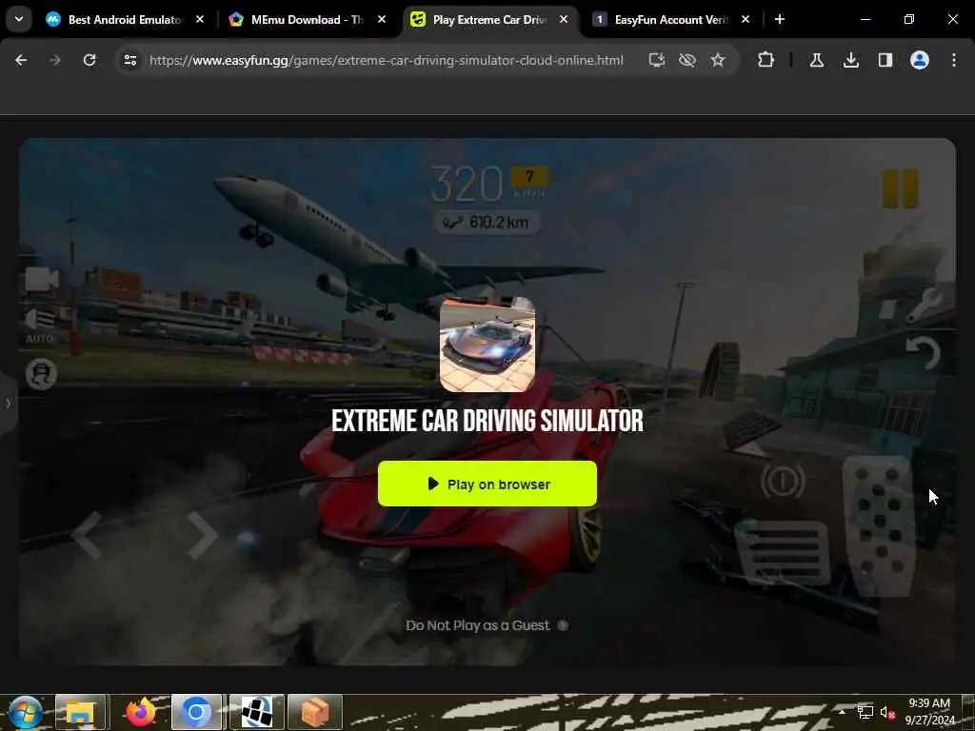Select the Chromium browser taskbar icon
The image size is (975, 731).
[196, 712]
